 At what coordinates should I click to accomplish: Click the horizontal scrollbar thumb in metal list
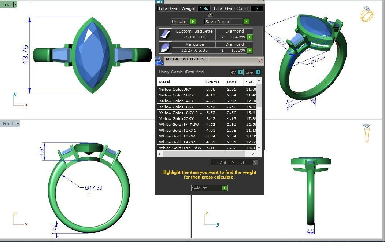pyautogui.click(x=204, y=154)
